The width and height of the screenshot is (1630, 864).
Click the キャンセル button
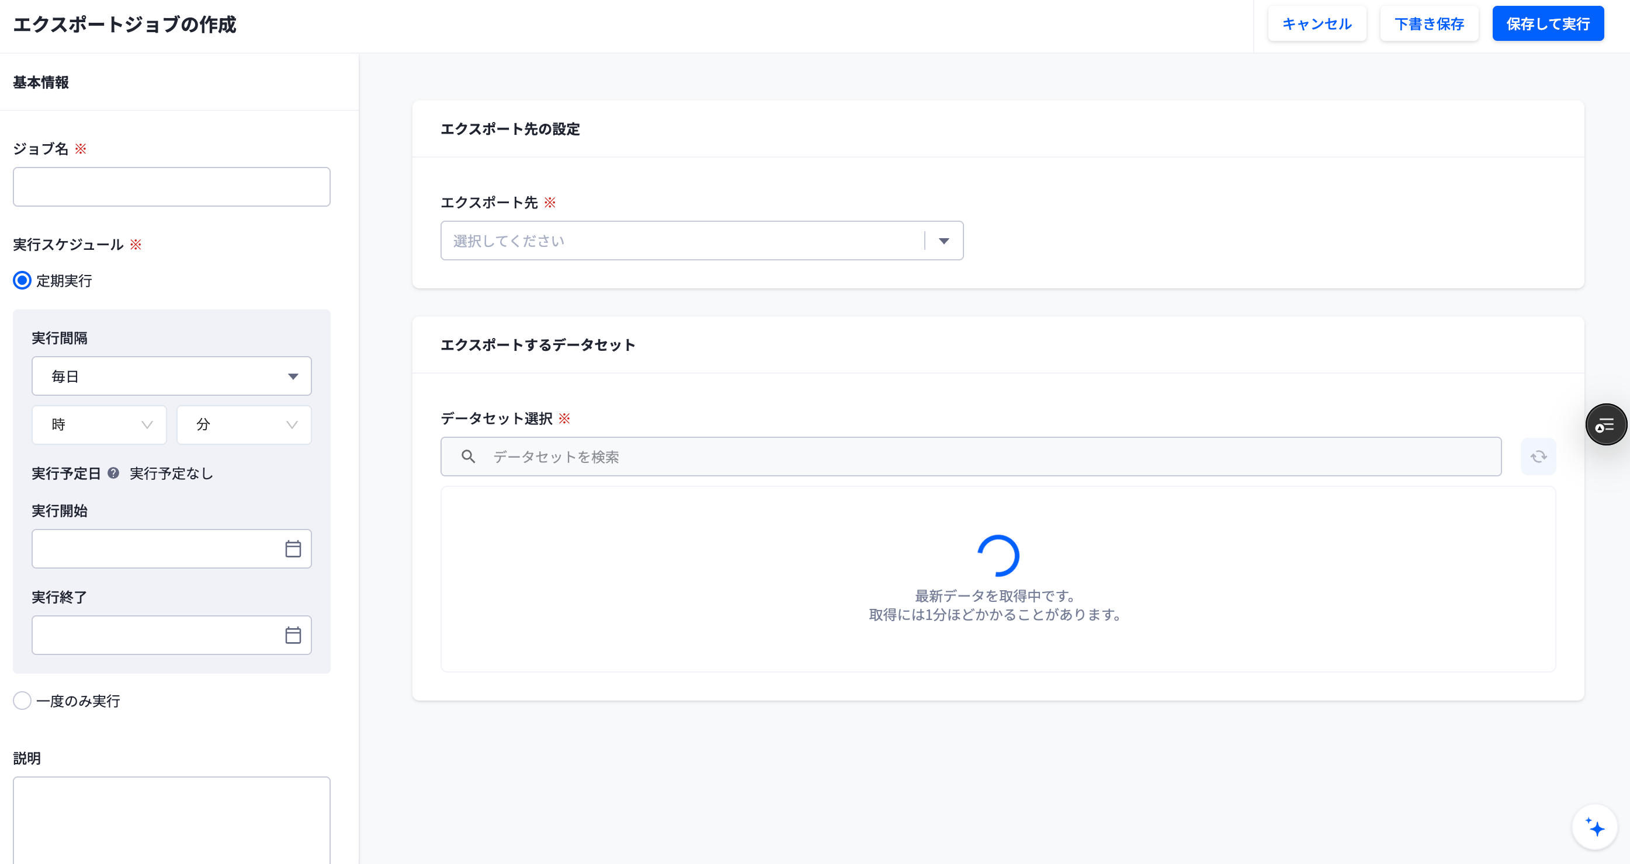1317,24
